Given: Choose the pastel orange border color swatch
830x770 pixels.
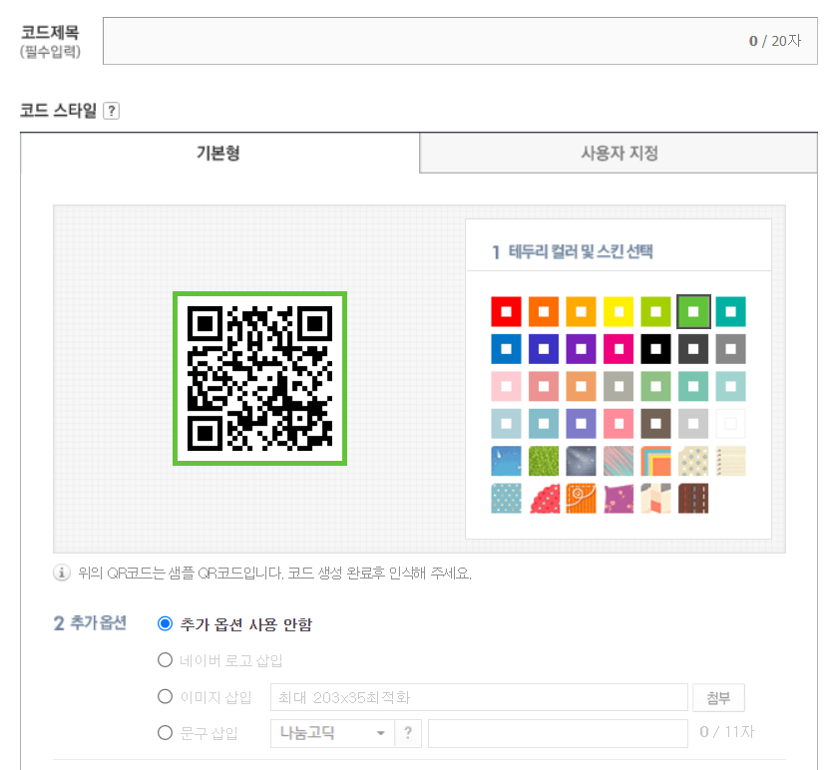Looking at the screenshot, I should point(581,386).
